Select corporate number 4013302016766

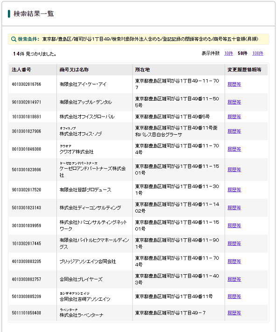pyautogui.click(x=27, y=84)
